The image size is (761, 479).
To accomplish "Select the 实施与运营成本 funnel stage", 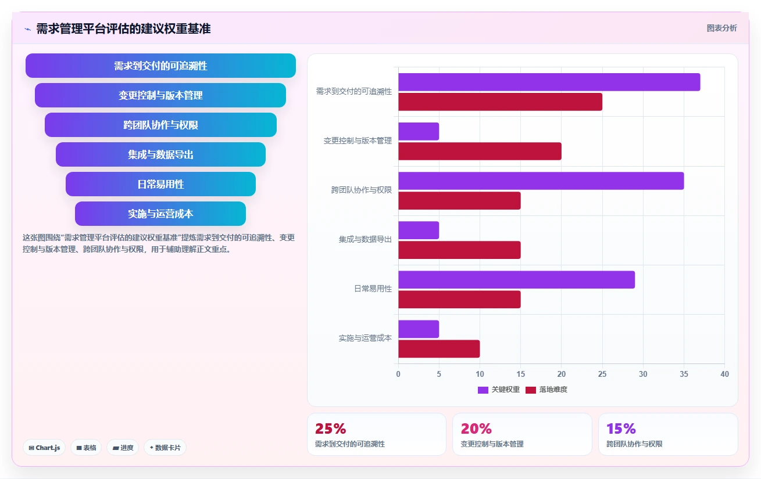I will point(160,214).
